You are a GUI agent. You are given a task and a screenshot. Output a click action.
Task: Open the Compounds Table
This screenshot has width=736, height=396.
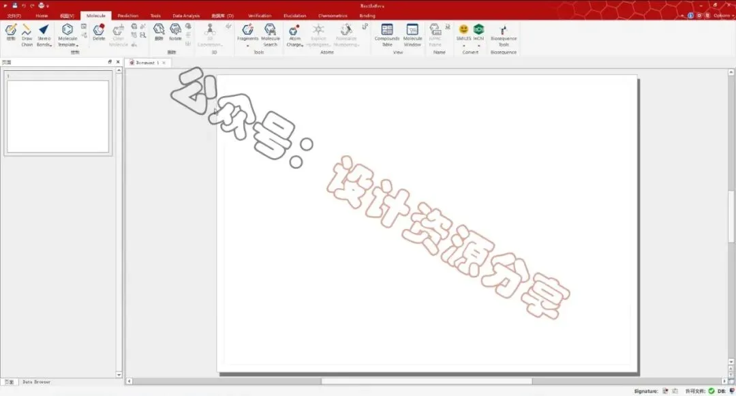tap(387, 35)
